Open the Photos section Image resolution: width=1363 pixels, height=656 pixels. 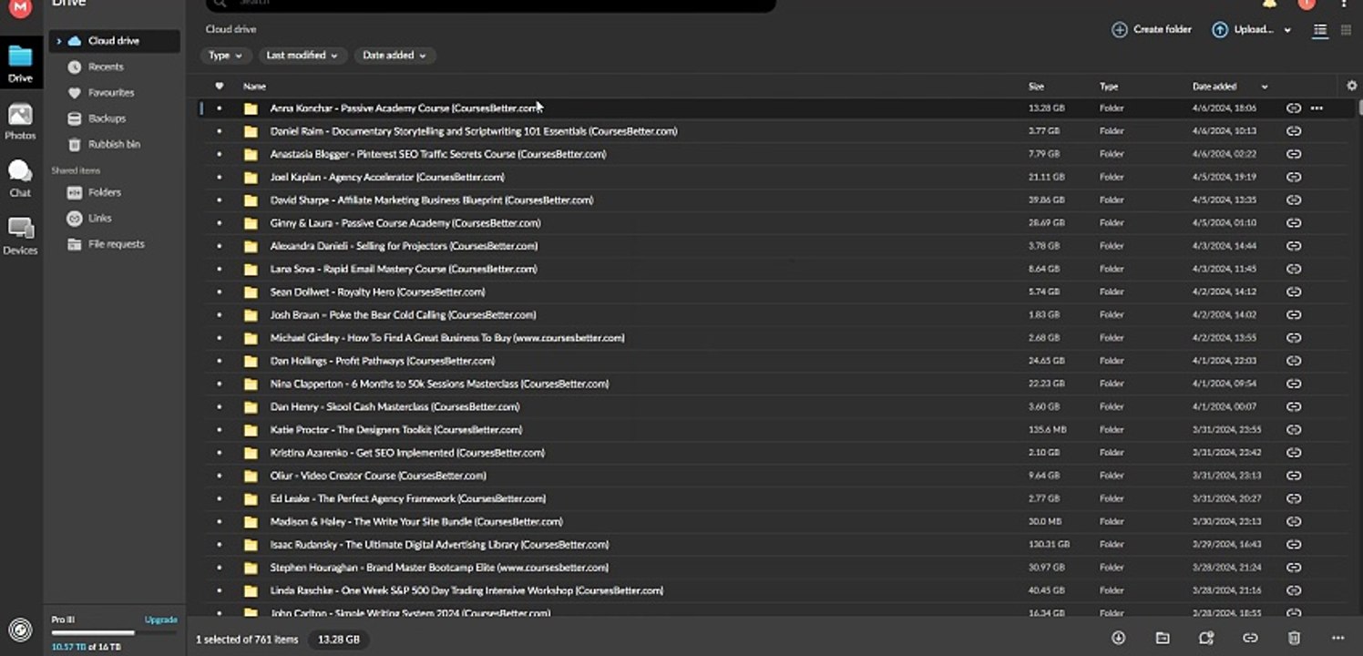point(20,121)
